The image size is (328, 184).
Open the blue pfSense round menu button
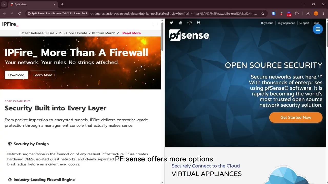tap(318, 29)
